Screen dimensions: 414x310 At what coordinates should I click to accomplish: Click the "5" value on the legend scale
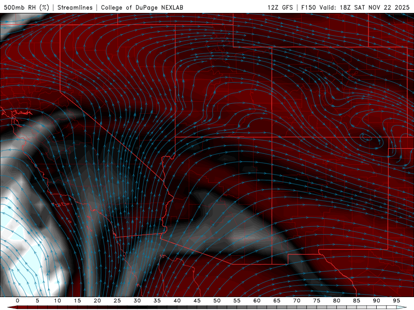tap(37, 301)
